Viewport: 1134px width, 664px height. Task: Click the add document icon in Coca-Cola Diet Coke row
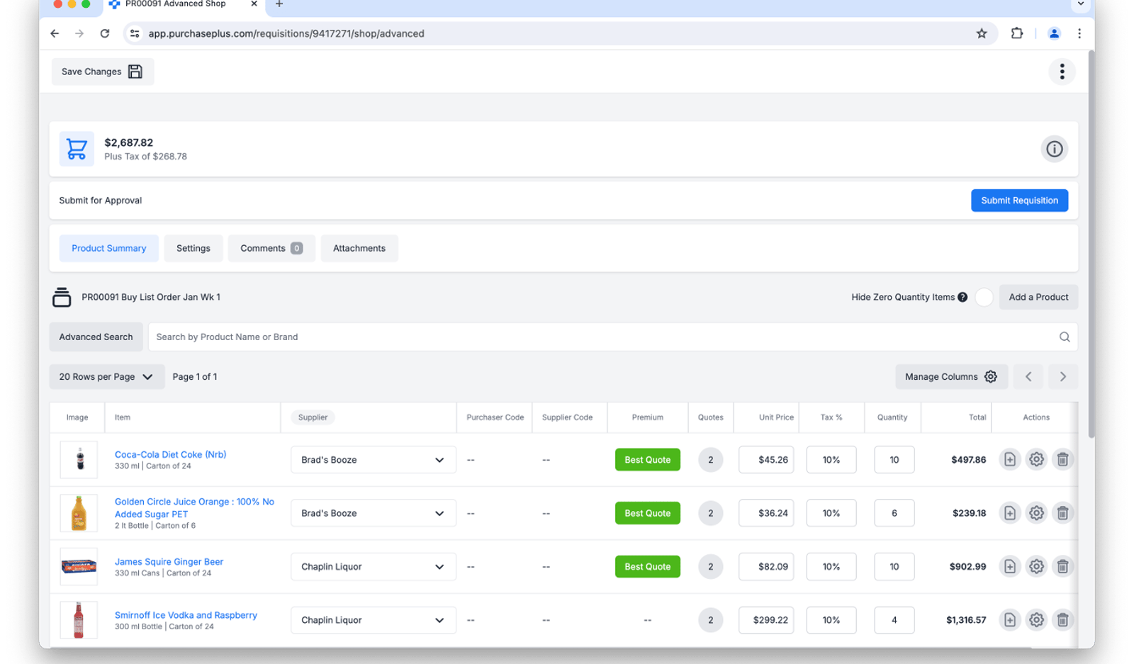(x=1009, y=459)
